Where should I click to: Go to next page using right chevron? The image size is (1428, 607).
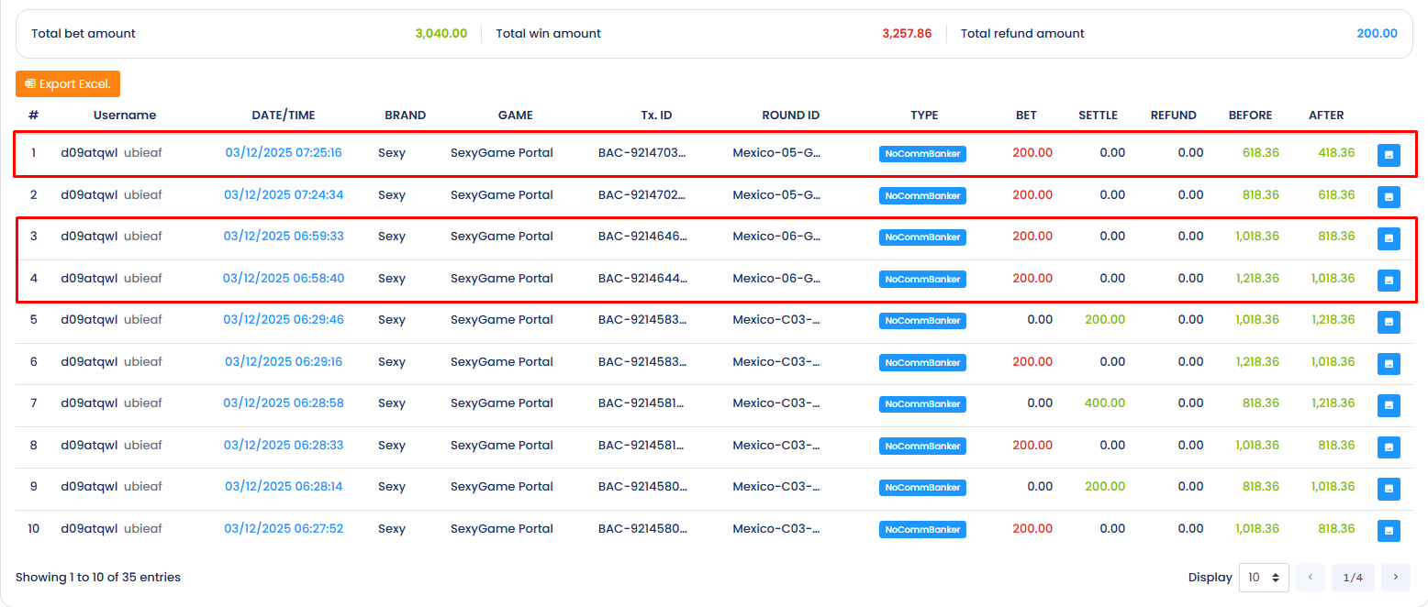tap(1395, 578)
